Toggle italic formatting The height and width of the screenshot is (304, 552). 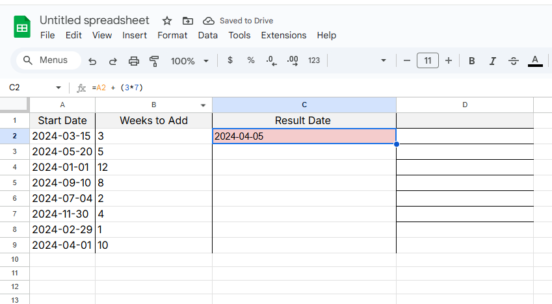coord(493,61)
